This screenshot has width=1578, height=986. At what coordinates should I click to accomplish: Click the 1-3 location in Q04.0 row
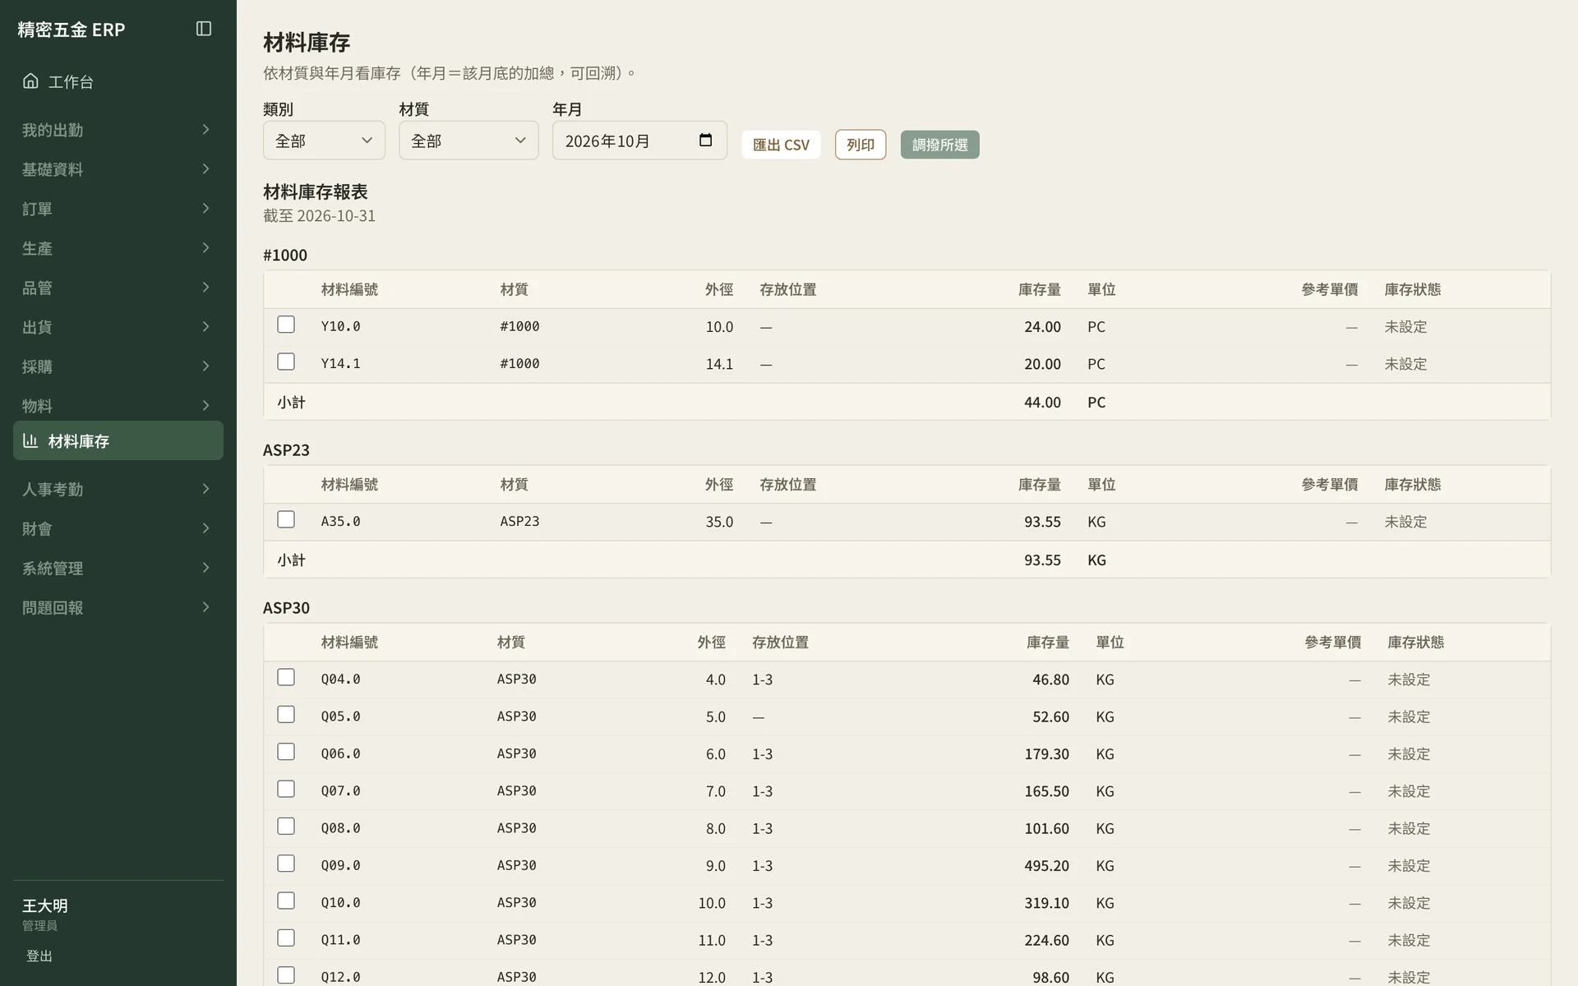pos(762,680)
